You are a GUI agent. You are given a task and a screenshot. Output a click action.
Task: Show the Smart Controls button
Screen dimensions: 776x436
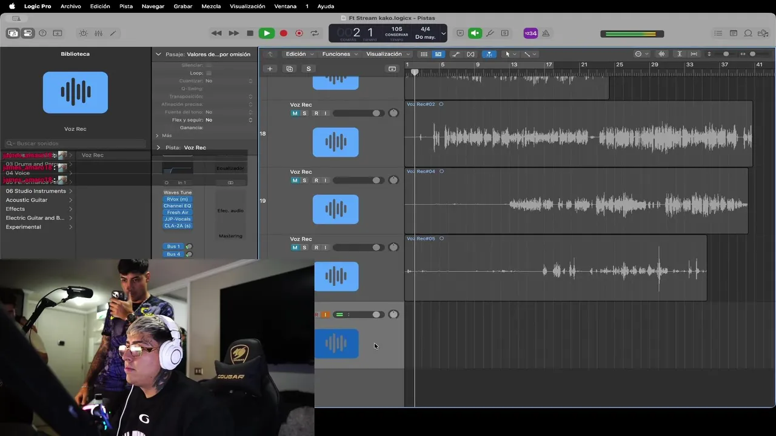[83, 33]
